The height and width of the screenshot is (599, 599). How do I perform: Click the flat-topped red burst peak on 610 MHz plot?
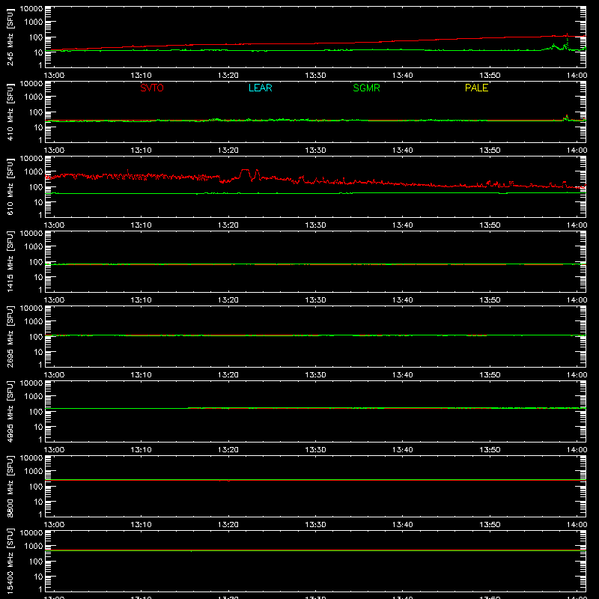point(245,170)
